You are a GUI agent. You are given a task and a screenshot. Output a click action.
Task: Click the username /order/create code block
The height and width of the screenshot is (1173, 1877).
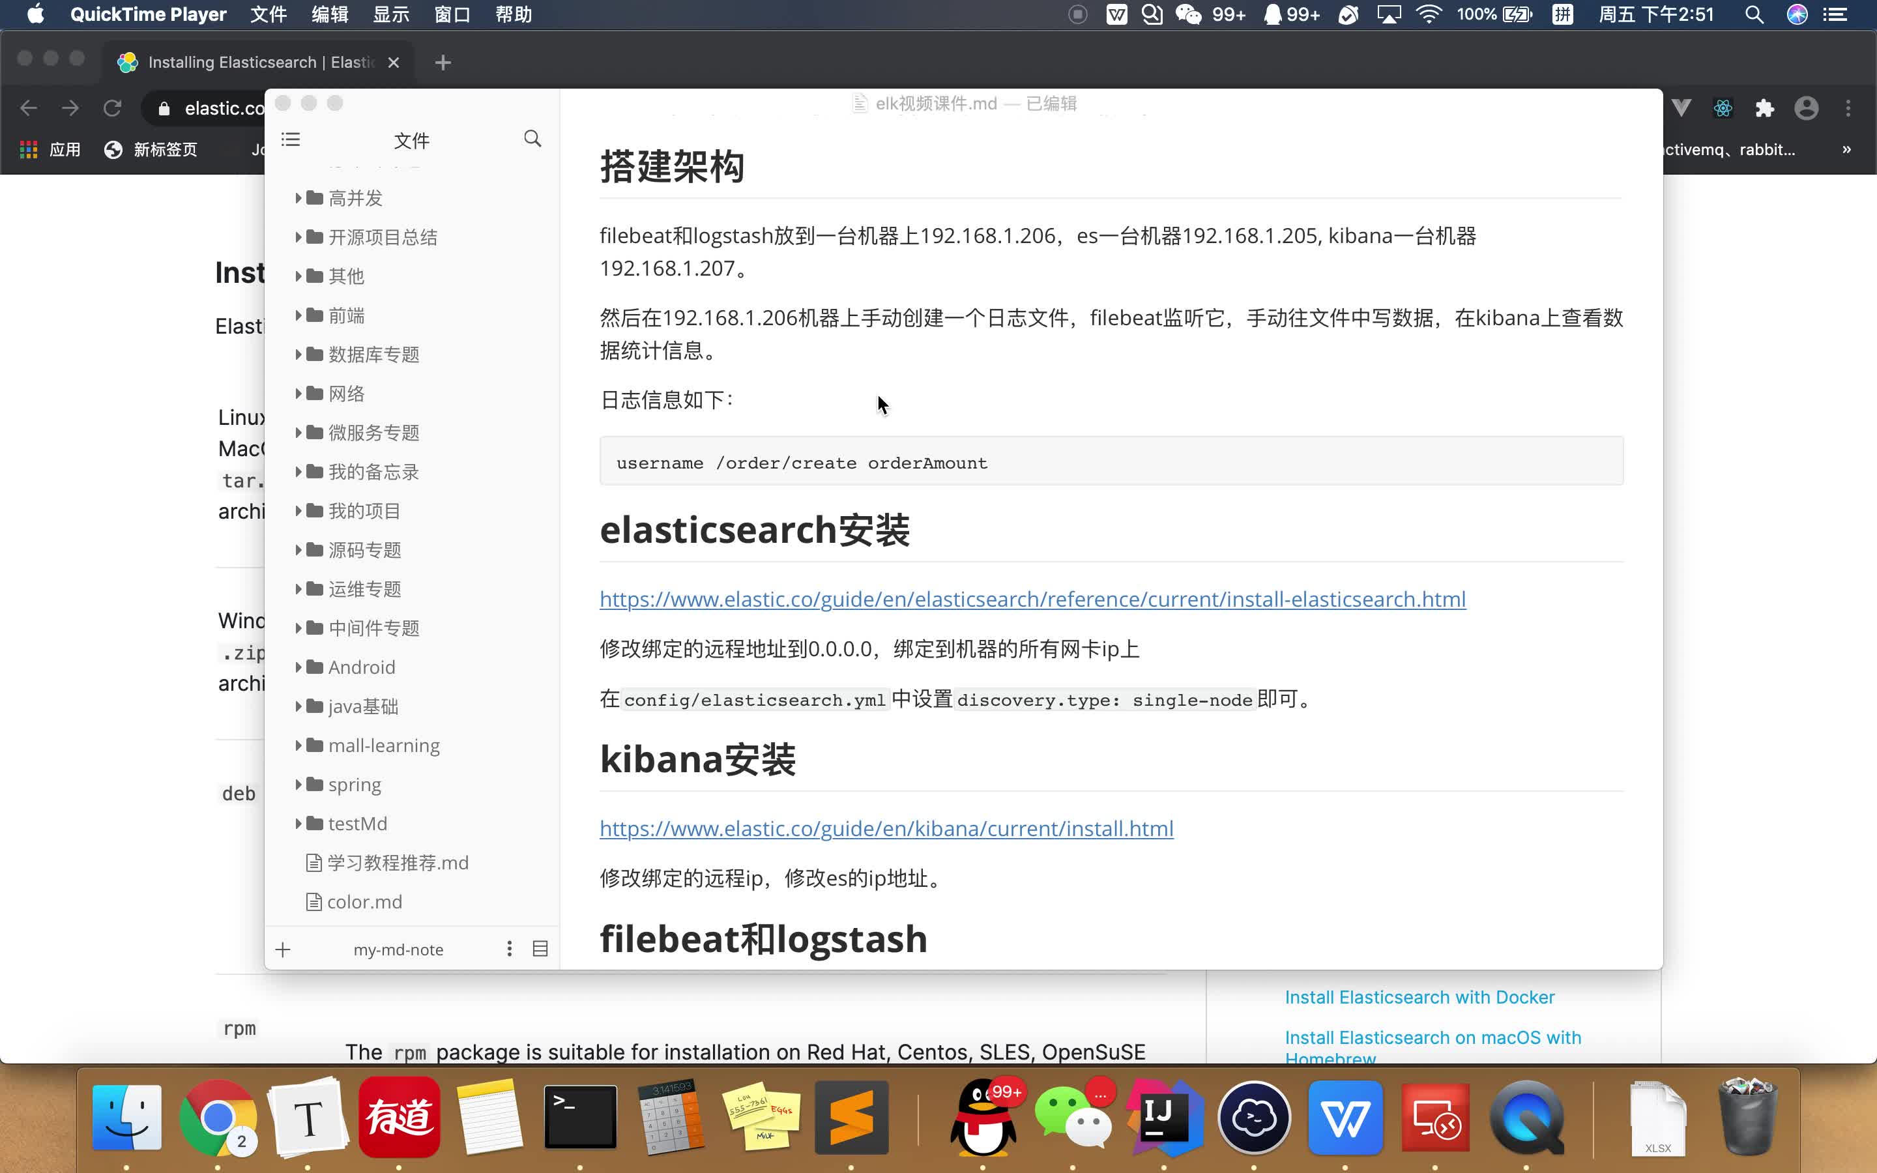click(x=1111, y=461)
